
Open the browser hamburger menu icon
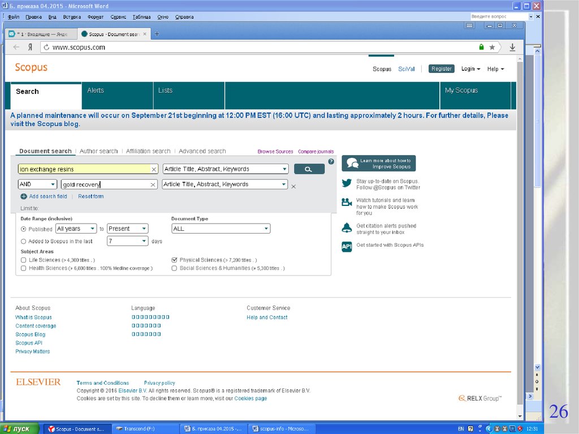(469, 25)
